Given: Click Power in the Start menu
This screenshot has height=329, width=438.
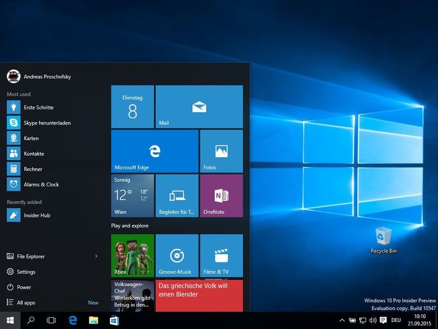Looking at the screenshot, I should point(24,288).
